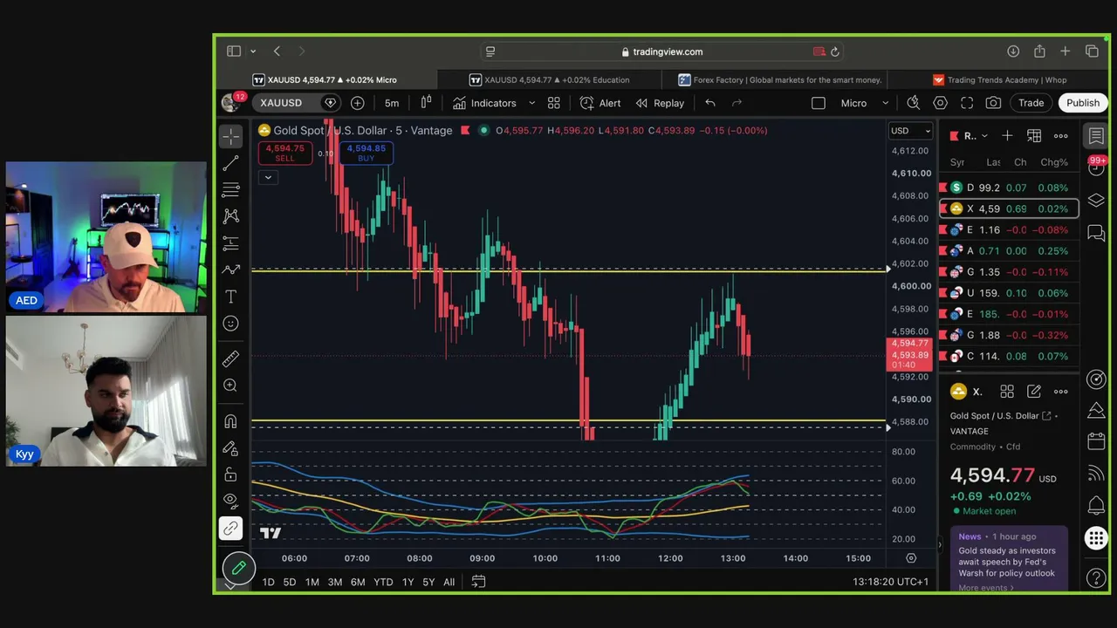This screenshot has width=1117, height=628.
Task: Expand the watchlist name dropdown
Action: pyautogui.click(x=977, y=136)
